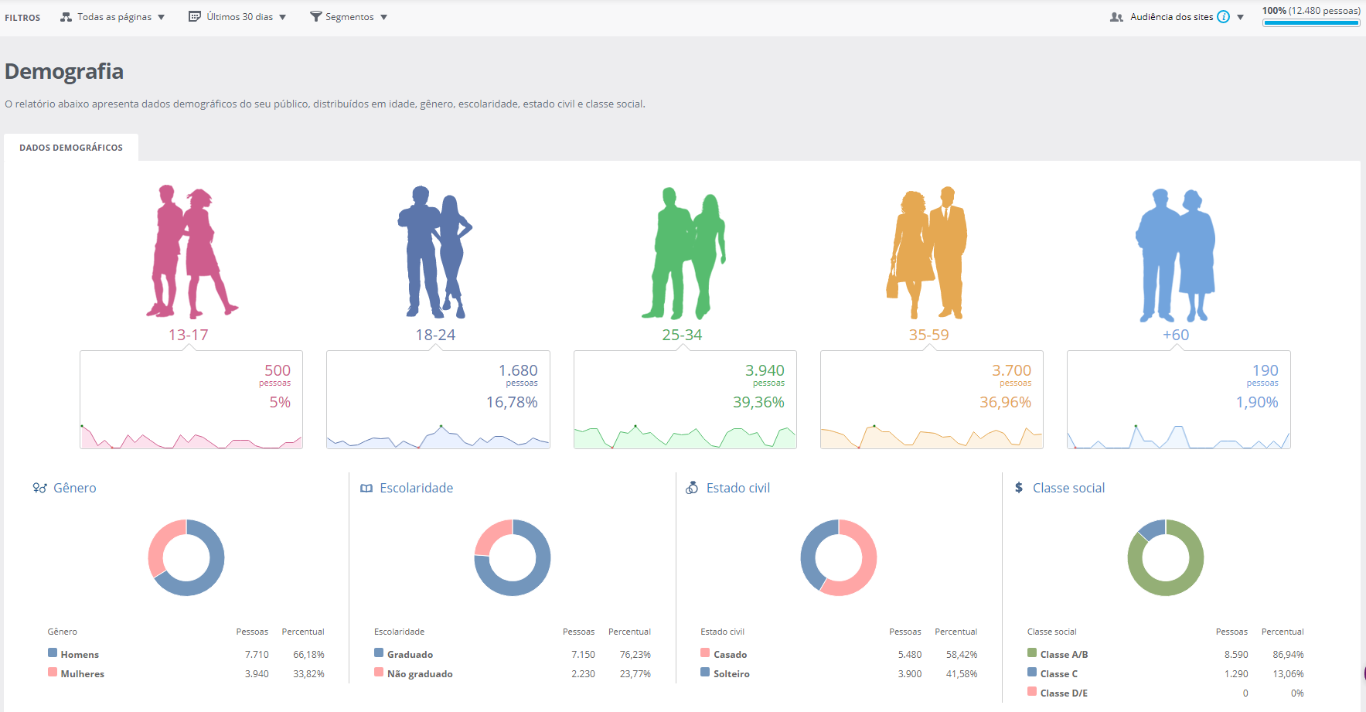This screenshot has width=1366, height=712.
Task: Click the 35-59 orange sparkline chart
Action: pyautogui.click(x=932, y=437)
